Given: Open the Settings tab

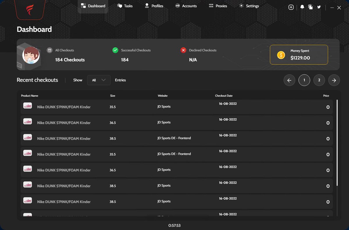Looking at the screenshot, I should click(x=249, y=6).
